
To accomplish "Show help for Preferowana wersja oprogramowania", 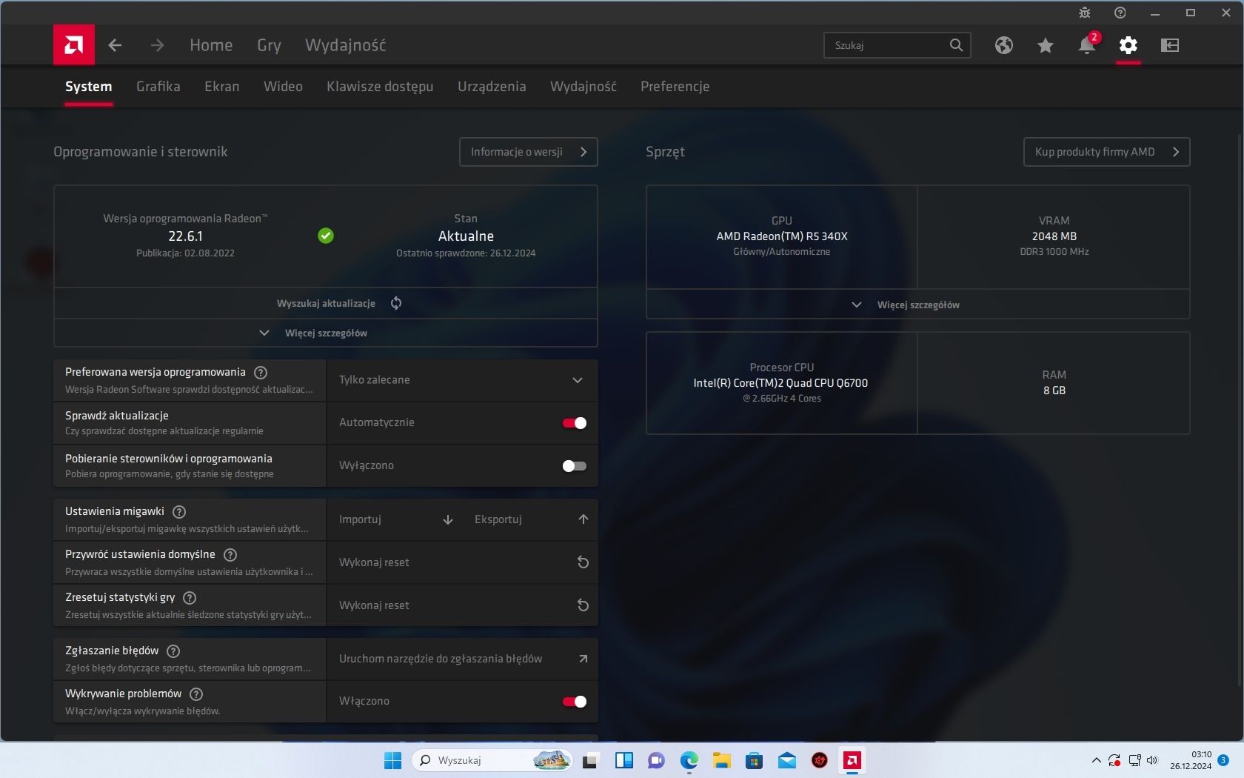I will click(261, 373).
